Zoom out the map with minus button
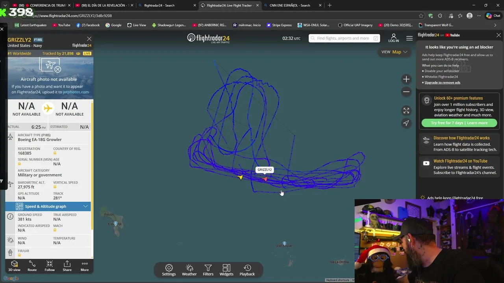The height and width of the screenshot is (283, 504). 406,92
